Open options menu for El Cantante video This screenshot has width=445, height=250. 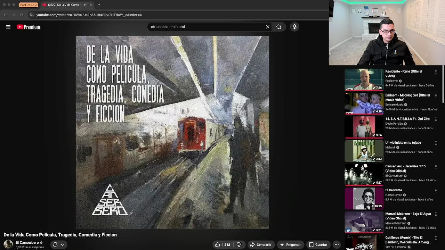(436, 191)
